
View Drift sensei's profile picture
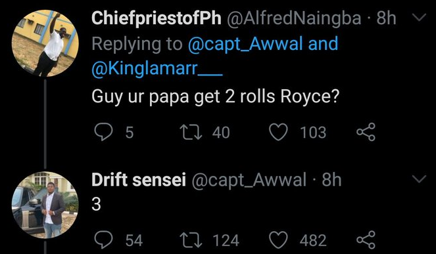[x=45, y=205]
